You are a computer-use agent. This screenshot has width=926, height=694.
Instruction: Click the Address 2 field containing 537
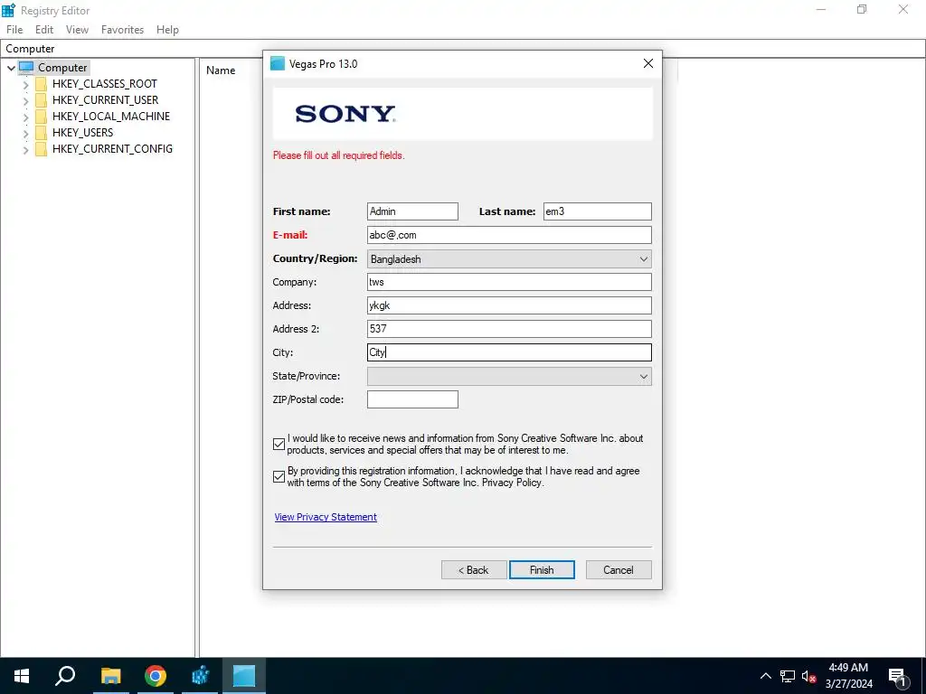point(509,329)
